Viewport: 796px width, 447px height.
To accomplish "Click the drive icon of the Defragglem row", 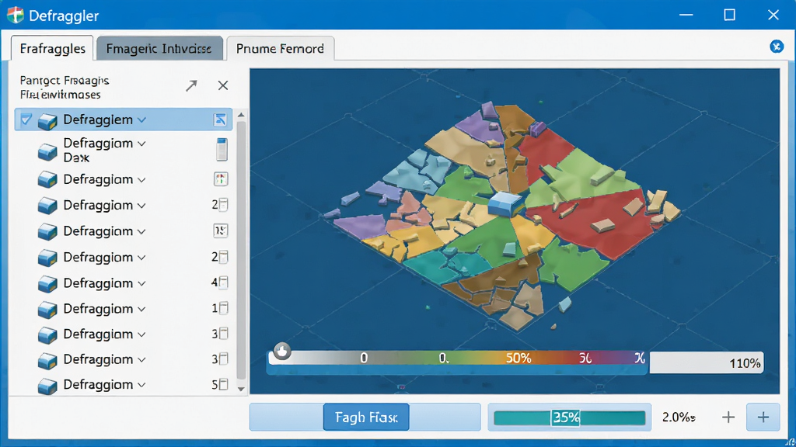I will pos(47,121).
